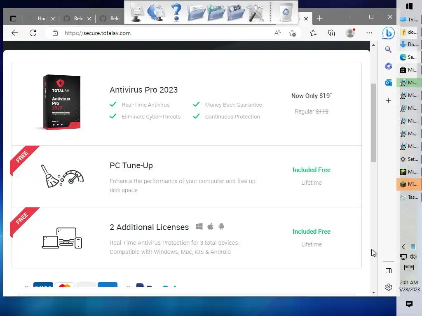
Task: Open the zip archive taskbar item
Action: 409,32
